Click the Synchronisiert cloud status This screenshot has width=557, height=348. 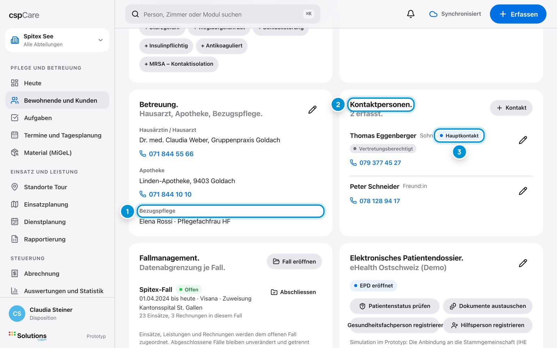[x=455, y=14]
